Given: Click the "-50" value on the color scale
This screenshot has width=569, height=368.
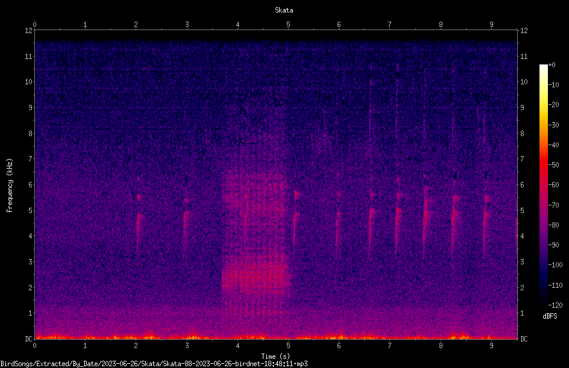Looking at the screenshot, I should pyautogui.click(x=553, y=165).
